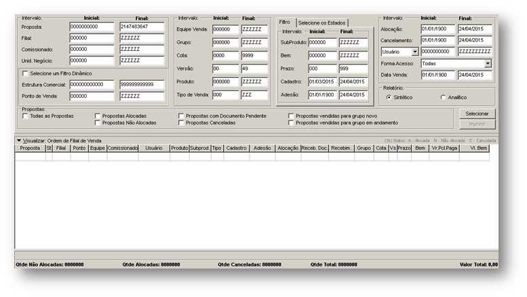The image size is (527, 297).
Task: Click the 'Receb. Doc.' column header
Action: point(315,148)
